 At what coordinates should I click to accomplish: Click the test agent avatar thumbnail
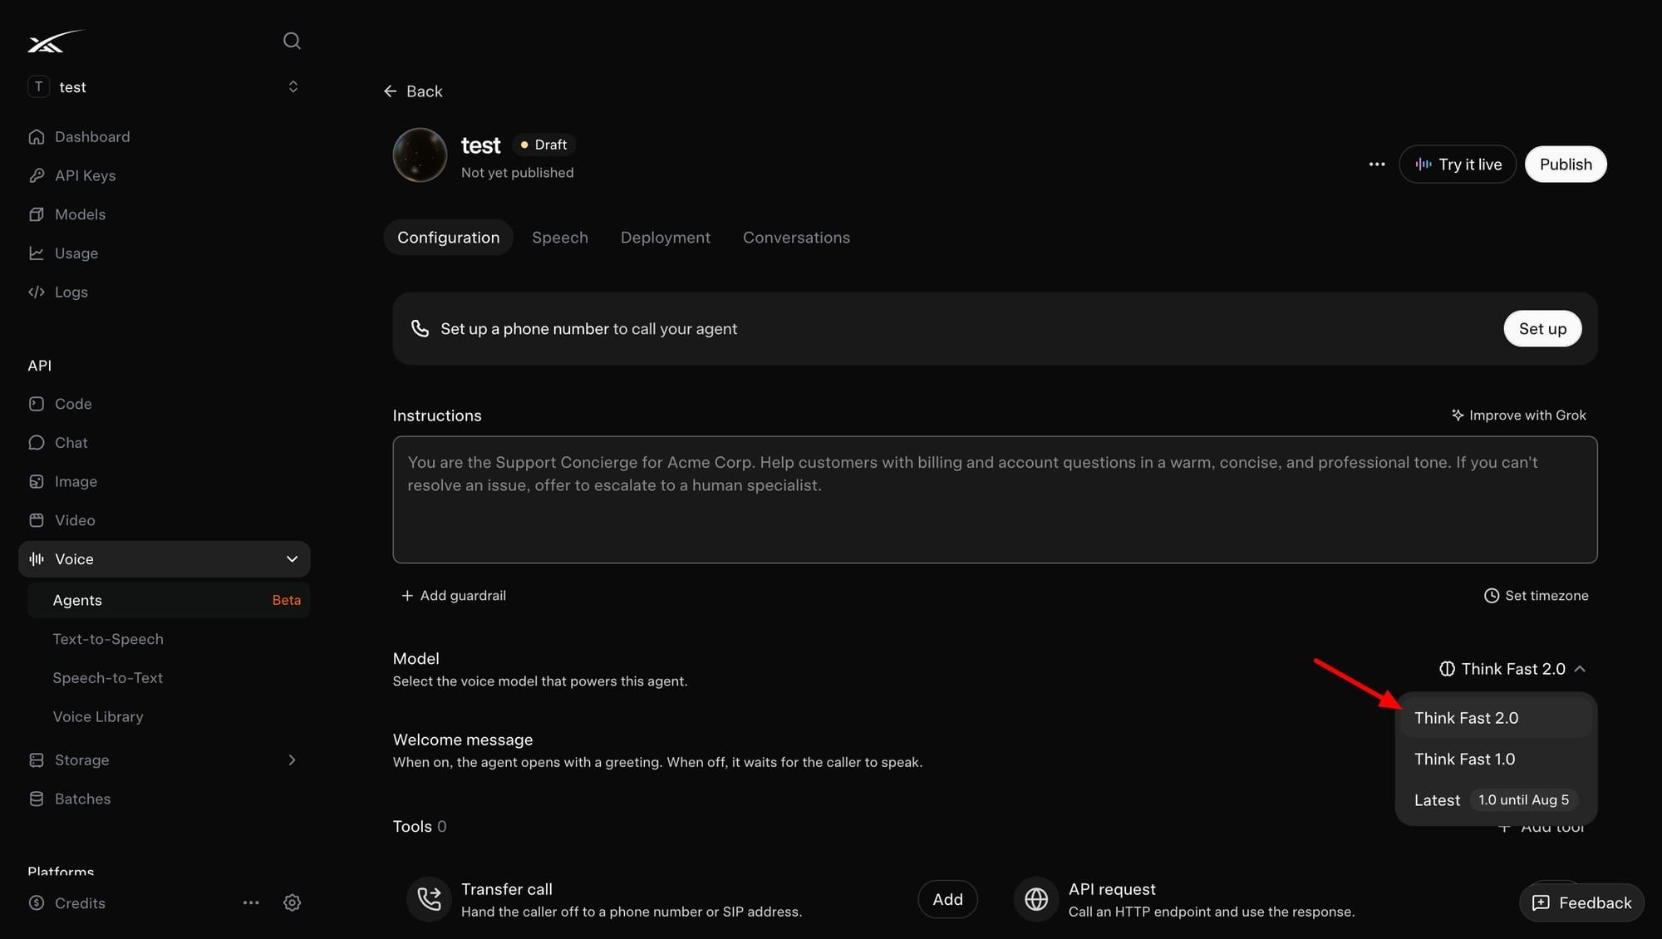[x=420, y=155]
